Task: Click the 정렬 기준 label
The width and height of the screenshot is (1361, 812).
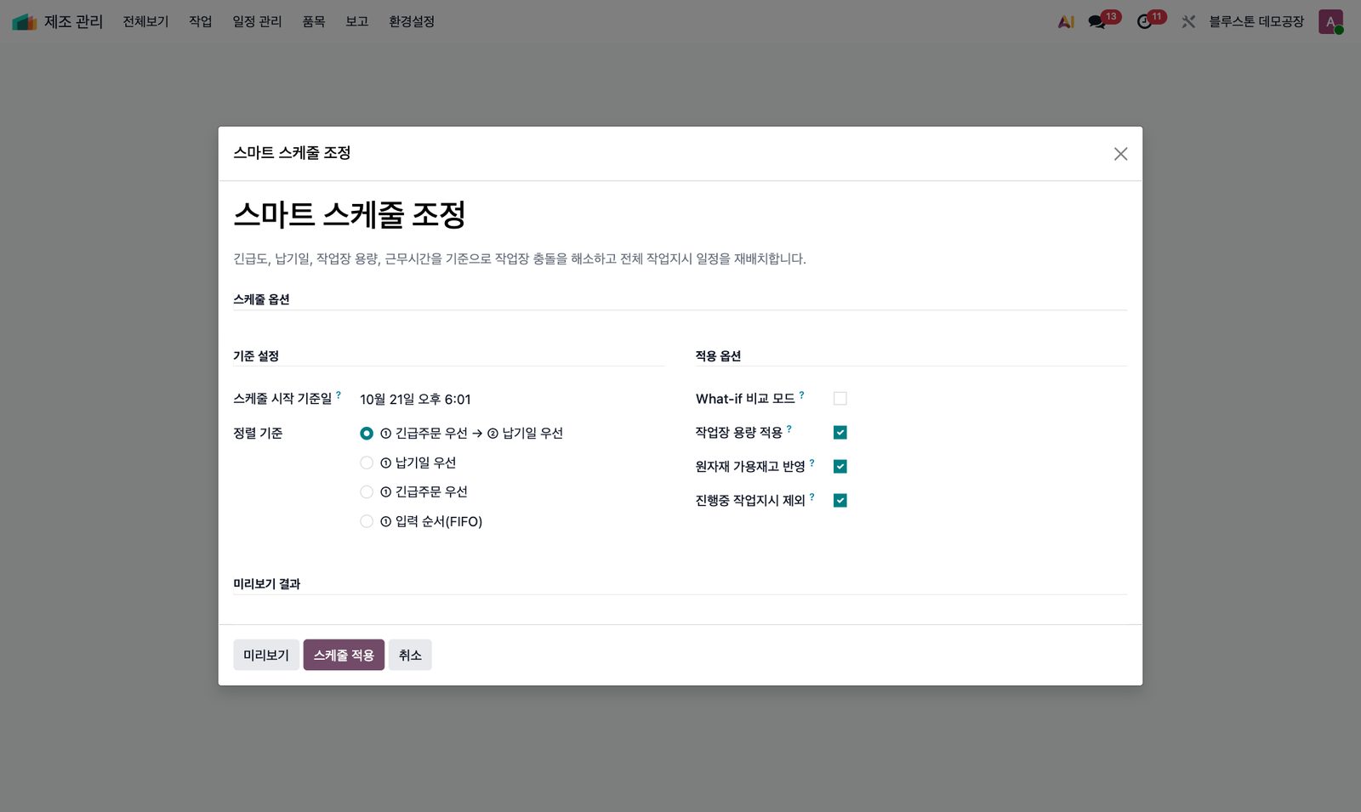Action: pos(258,434)
